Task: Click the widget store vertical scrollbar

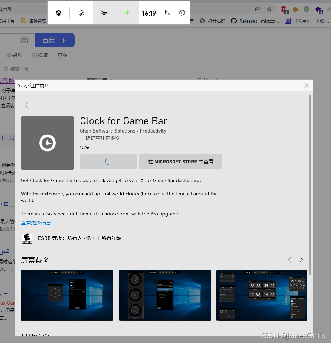Action: click(310, 185)
